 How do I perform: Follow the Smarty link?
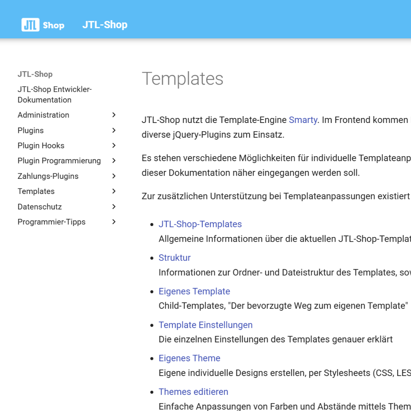pos(303,120)
